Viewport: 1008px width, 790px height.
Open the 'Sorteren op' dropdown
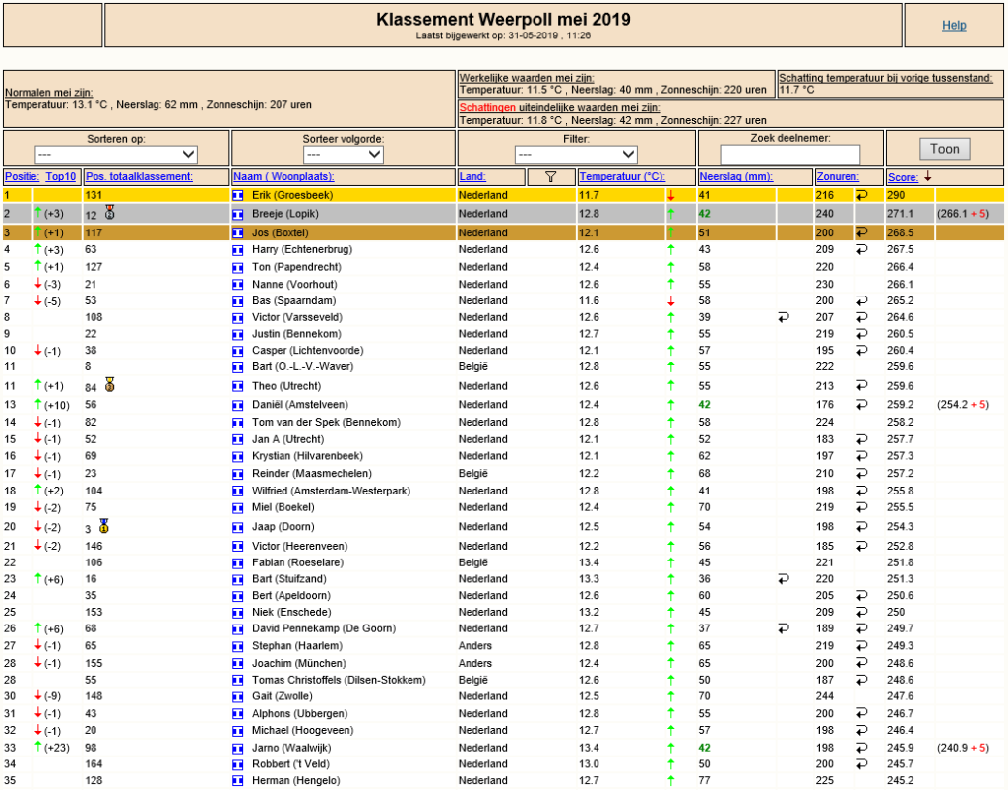click(x=116, y=155)
